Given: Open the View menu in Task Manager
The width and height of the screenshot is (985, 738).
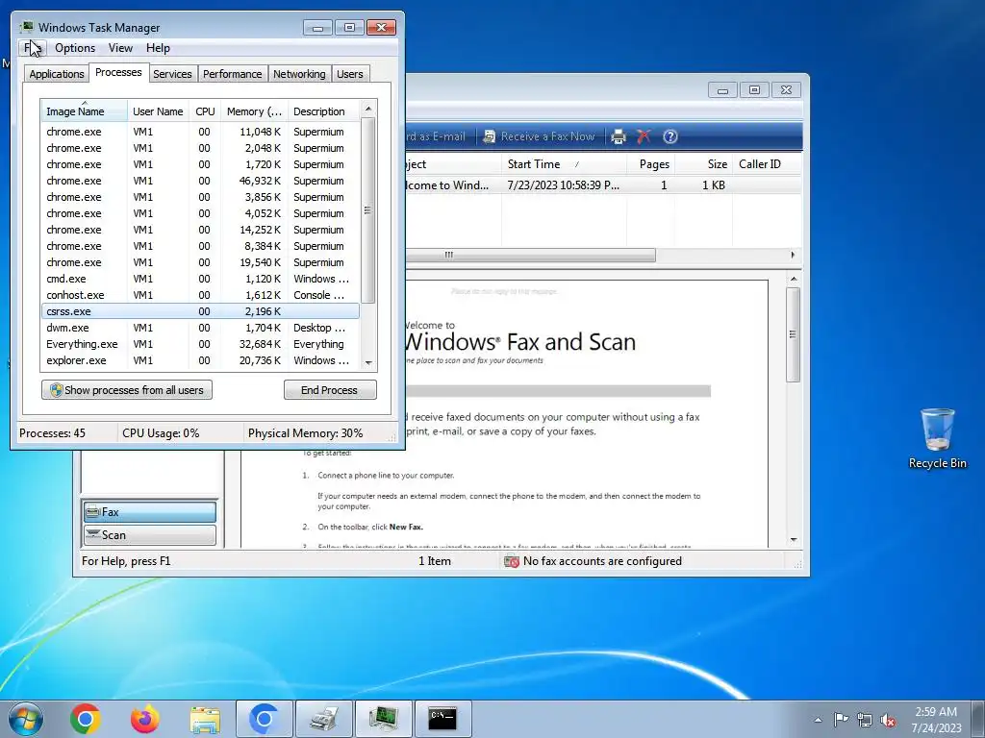Looking at the screenshot, I should (x=120, y=48).
